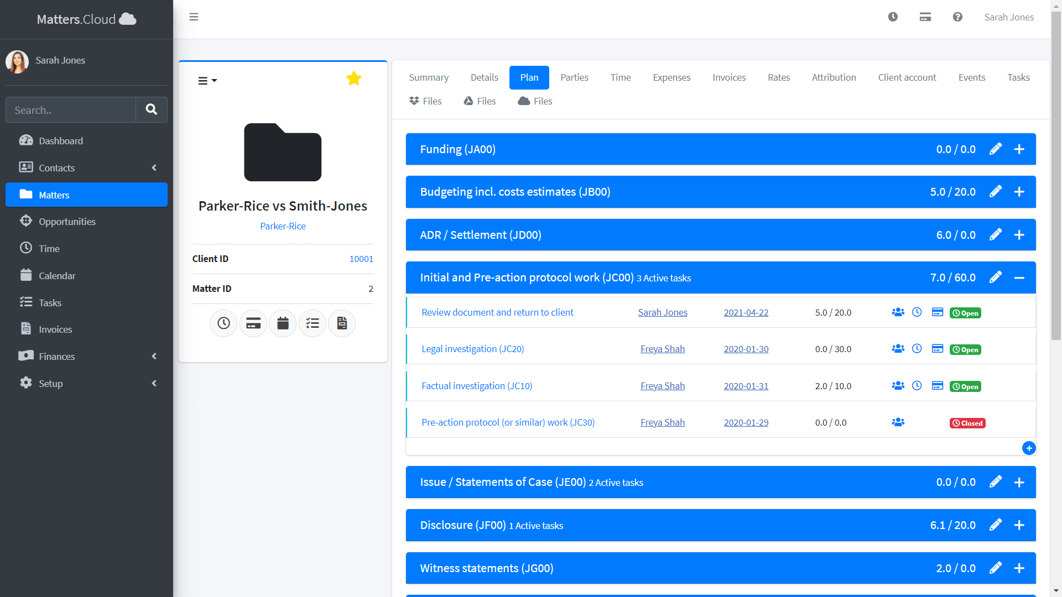Open the Client account tab
Viewport: 1062px width, 597px height.
[x=907, y=77]
